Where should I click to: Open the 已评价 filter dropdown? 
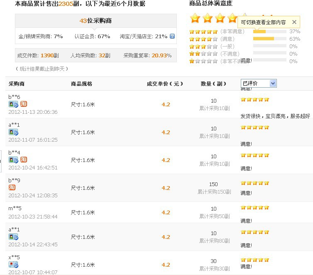coord(259,83)
